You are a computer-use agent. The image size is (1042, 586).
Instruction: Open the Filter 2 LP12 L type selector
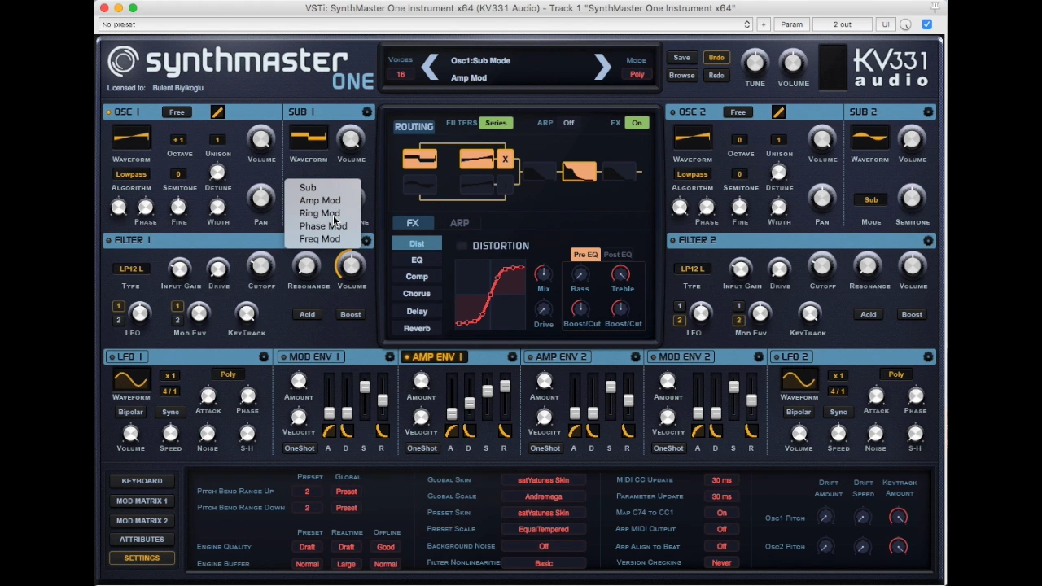692,269
